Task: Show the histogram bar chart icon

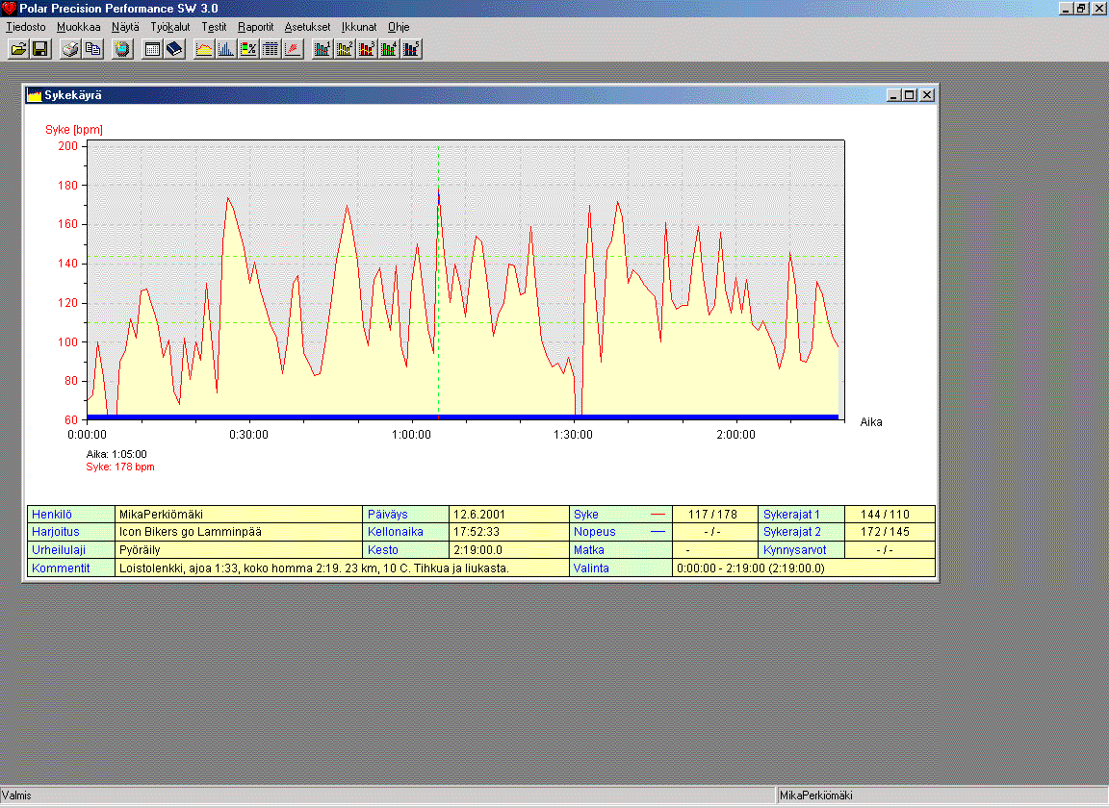Action: point(226,49)
